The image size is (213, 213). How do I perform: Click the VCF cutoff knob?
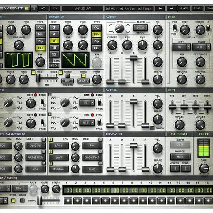pyautogui.click(x=112, y=45)
